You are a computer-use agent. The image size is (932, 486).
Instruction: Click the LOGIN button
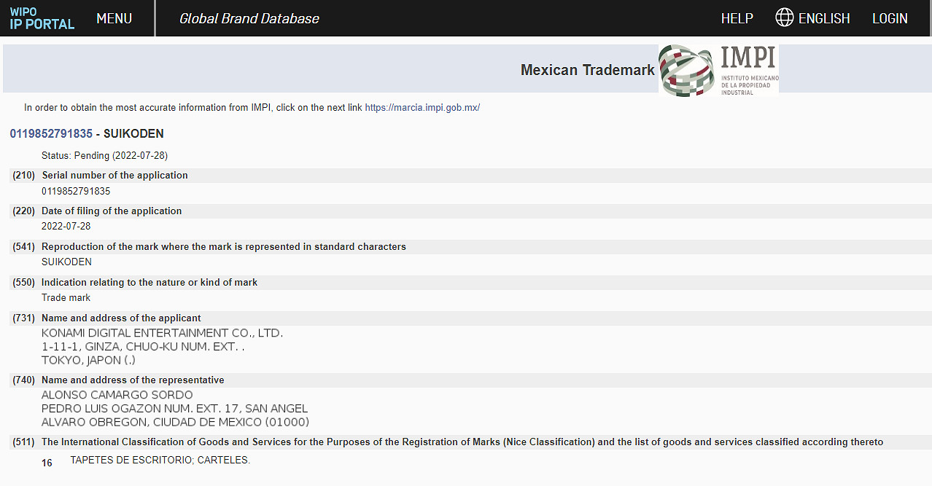pos(890,18)
